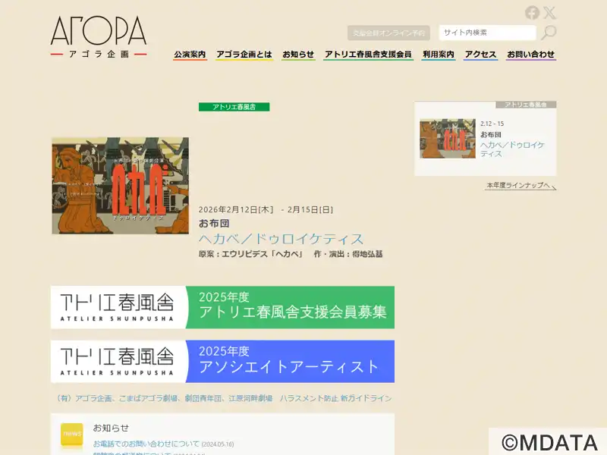
Task: Click the yellow news icon
Action: (x=71, y=435)
